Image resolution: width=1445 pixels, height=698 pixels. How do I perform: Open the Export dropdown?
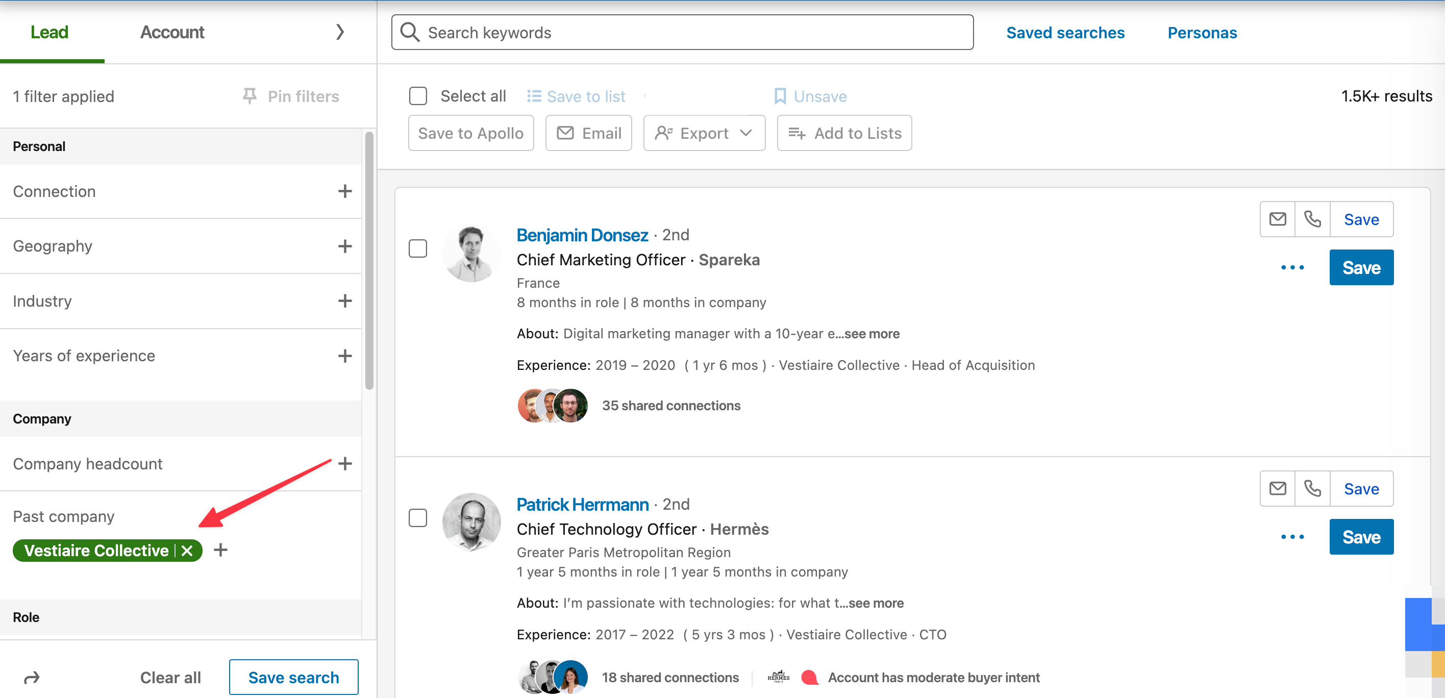(704, 133)
